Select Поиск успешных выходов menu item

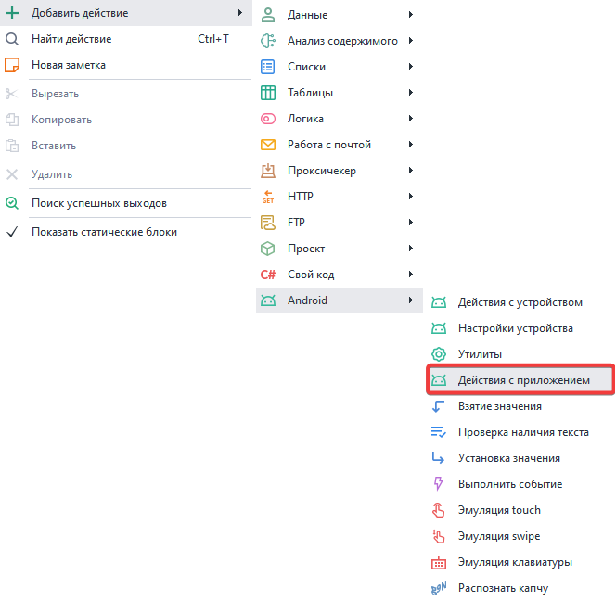pos(98,203)
